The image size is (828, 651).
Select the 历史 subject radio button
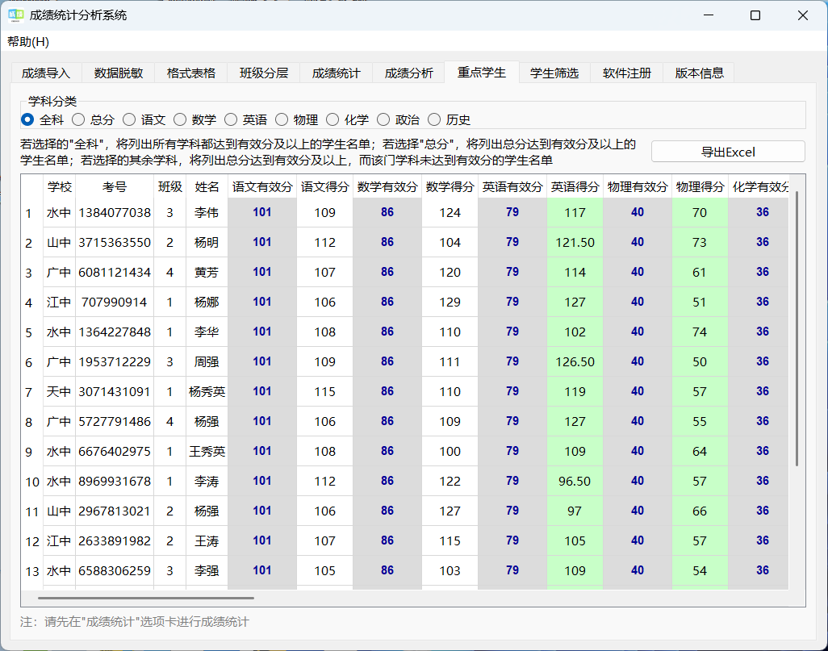[x=434, y=119]
